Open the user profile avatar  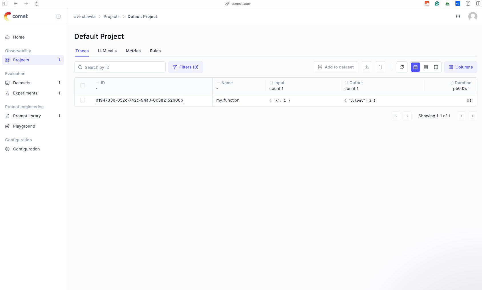click(473, 17)
